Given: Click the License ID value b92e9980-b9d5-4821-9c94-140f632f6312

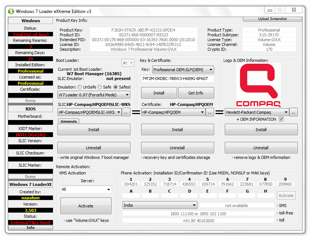Looking at the screenshot, I should (144, 44).
